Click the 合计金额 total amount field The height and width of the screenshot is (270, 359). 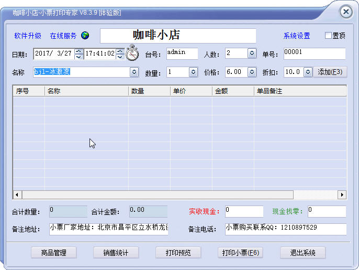(x=149, y=211)
